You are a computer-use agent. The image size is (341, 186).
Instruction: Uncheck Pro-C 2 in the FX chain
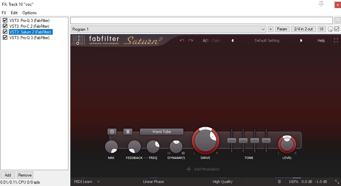point(5,26)
